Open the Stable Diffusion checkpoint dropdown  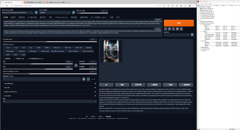17,13
